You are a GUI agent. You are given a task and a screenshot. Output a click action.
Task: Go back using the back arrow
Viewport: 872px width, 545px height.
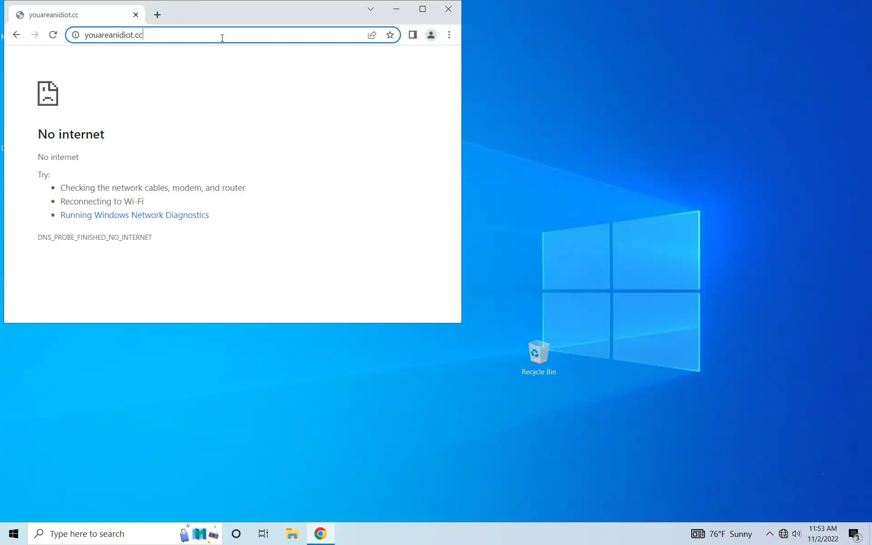[17, 35]
